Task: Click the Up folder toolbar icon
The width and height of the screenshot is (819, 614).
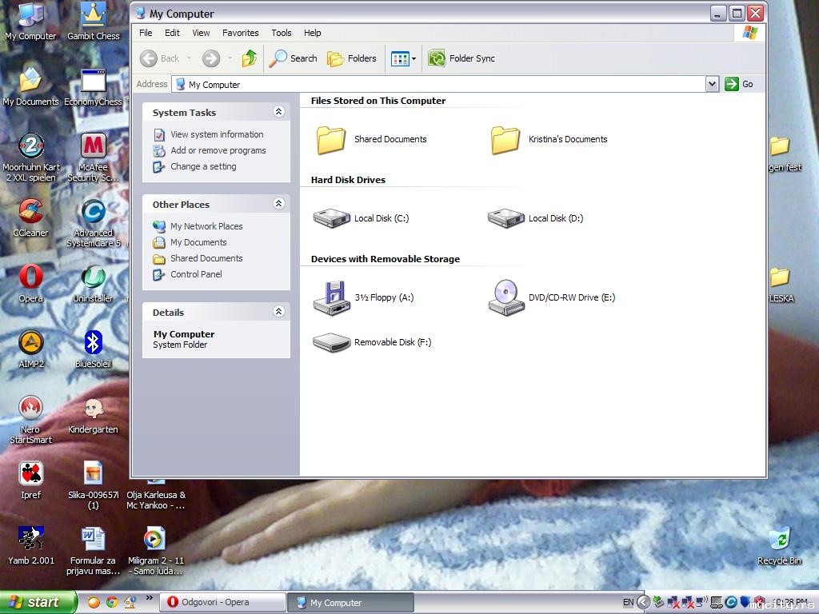Action: click(250, 58)
